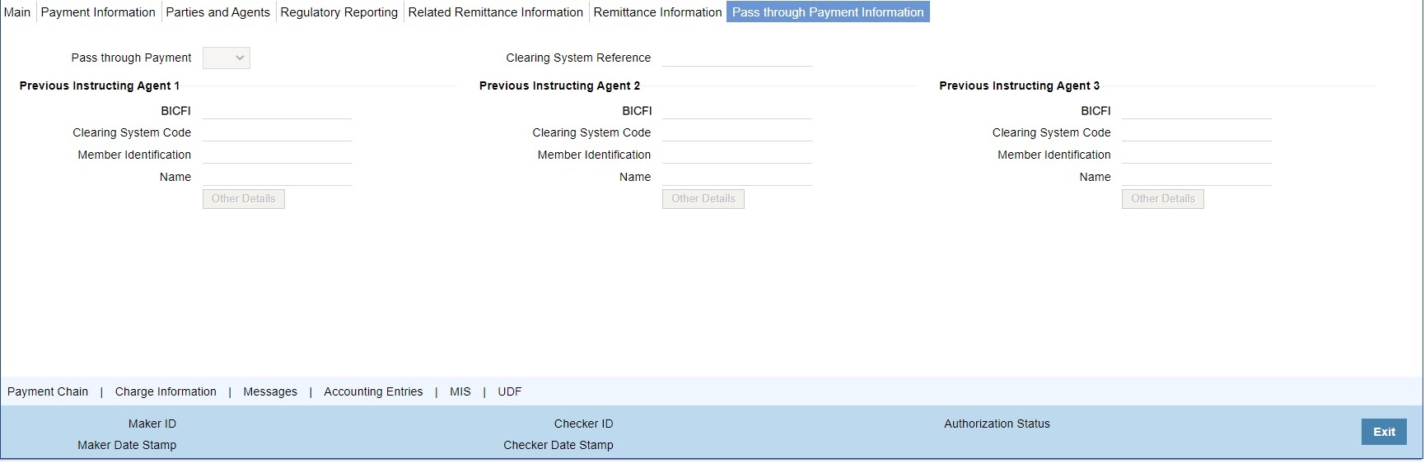Open the Accounting Entries link
This screenshot has height=463, width=1425.
pyautogui.click(x=373, y=392)
